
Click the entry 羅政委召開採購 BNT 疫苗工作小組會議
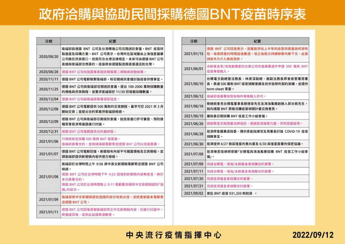click(x=237, y=116)
